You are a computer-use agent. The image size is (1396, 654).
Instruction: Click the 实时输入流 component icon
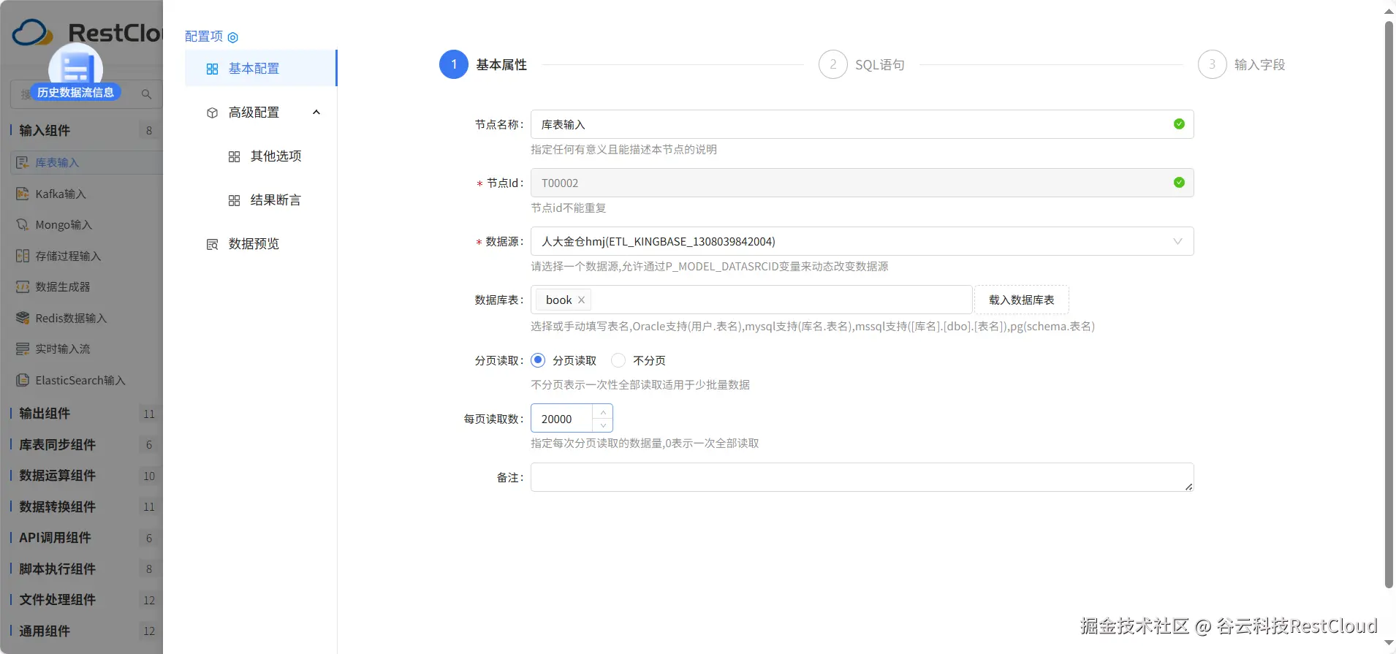point(23,349)
